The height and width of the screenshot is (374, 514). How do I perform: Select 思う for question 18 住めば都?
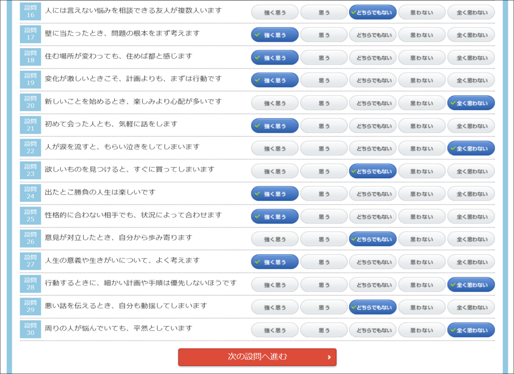(x=324, y=58)
